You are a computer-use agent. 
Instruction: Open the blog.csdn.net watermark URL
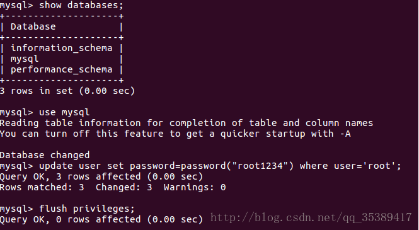coord(311,217)
